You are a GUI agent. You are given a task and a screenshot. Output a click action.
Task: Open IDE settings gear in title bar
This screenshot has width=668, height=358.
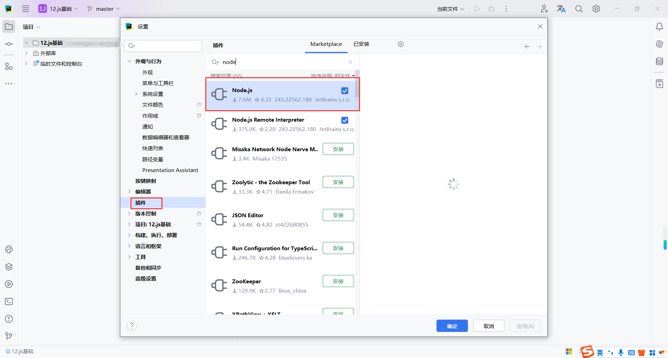tap(596, 9)
